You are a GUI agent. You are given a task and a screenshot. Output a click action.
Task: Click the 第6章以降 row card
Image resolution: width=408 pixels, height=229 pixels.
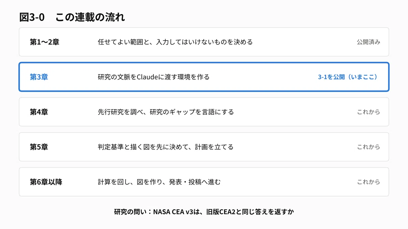(x=204, y=182)
